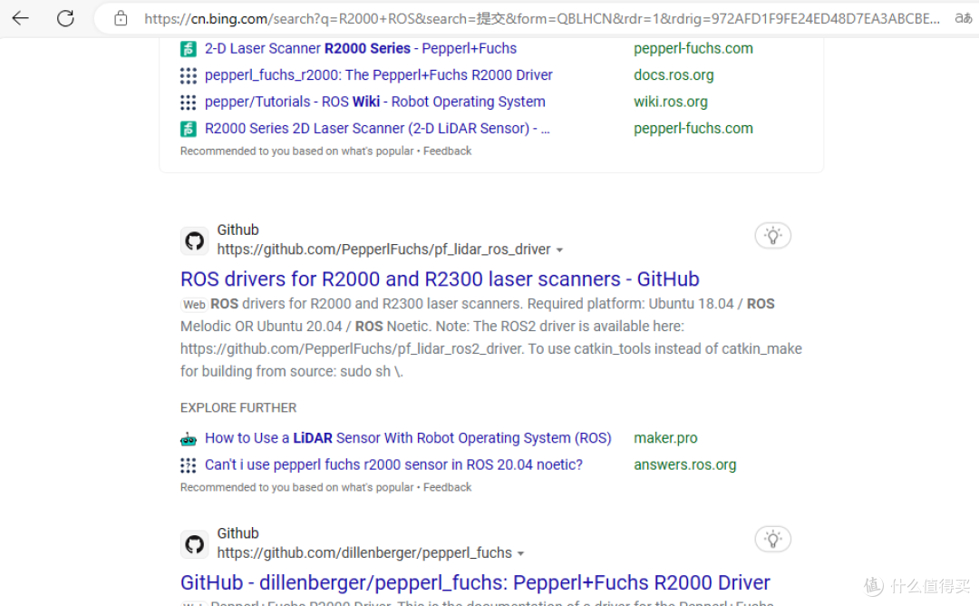
Task: Click ROS dots icon beside pepper/Tutorials
Action: (188, 103)
